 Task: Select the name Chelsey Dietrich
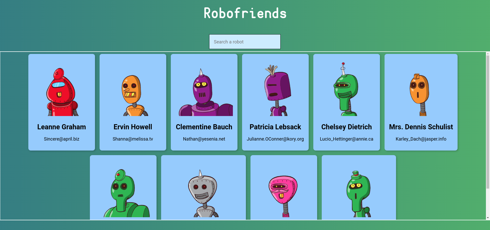point(346,127)
